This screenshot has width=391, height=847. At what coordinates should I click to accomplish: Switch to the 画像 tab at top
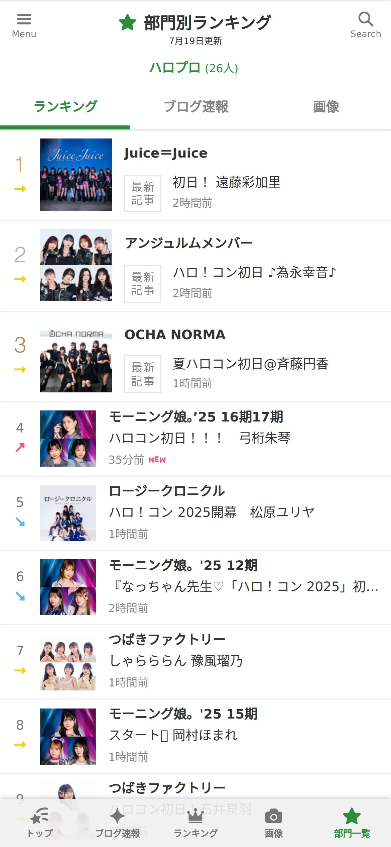(x=326, y=107)
